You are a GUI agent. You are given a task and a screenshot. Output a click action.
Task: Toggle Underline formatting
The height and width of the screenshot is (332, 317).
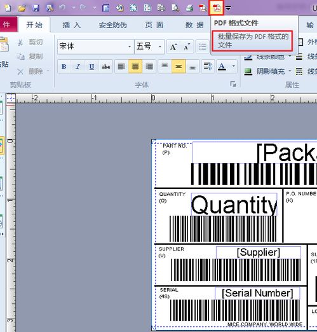[x=91, y=66]
